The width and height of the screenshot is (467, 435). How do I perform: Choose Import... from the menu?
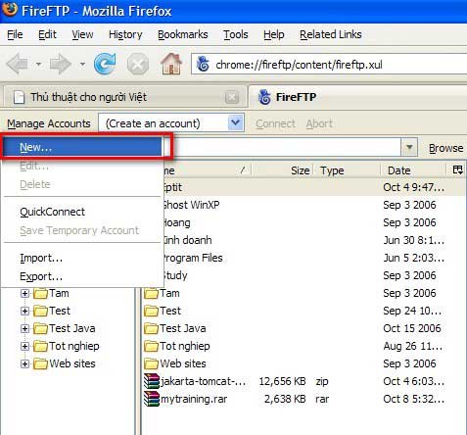[x=82, y=258]
